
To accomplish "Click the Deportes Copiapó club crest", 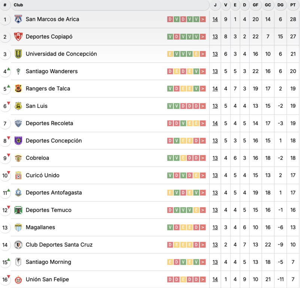I will point(18,36).
